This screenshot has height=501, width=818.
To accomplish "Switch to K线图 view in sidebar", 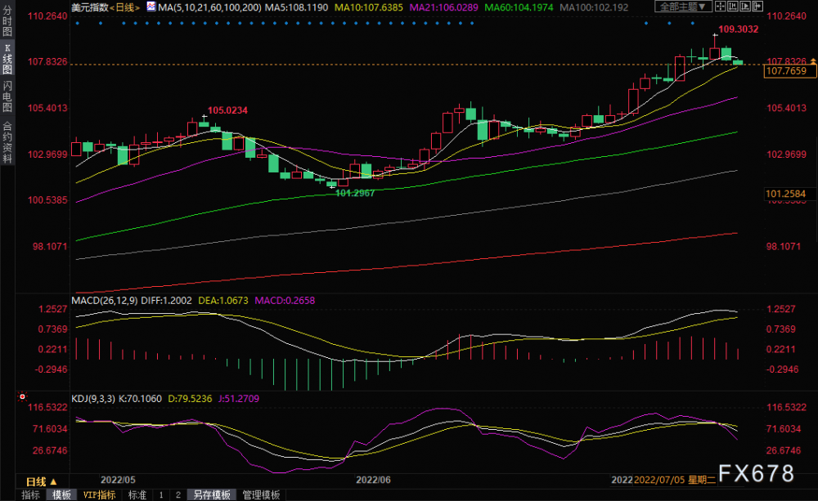I will tap(7, 58).
